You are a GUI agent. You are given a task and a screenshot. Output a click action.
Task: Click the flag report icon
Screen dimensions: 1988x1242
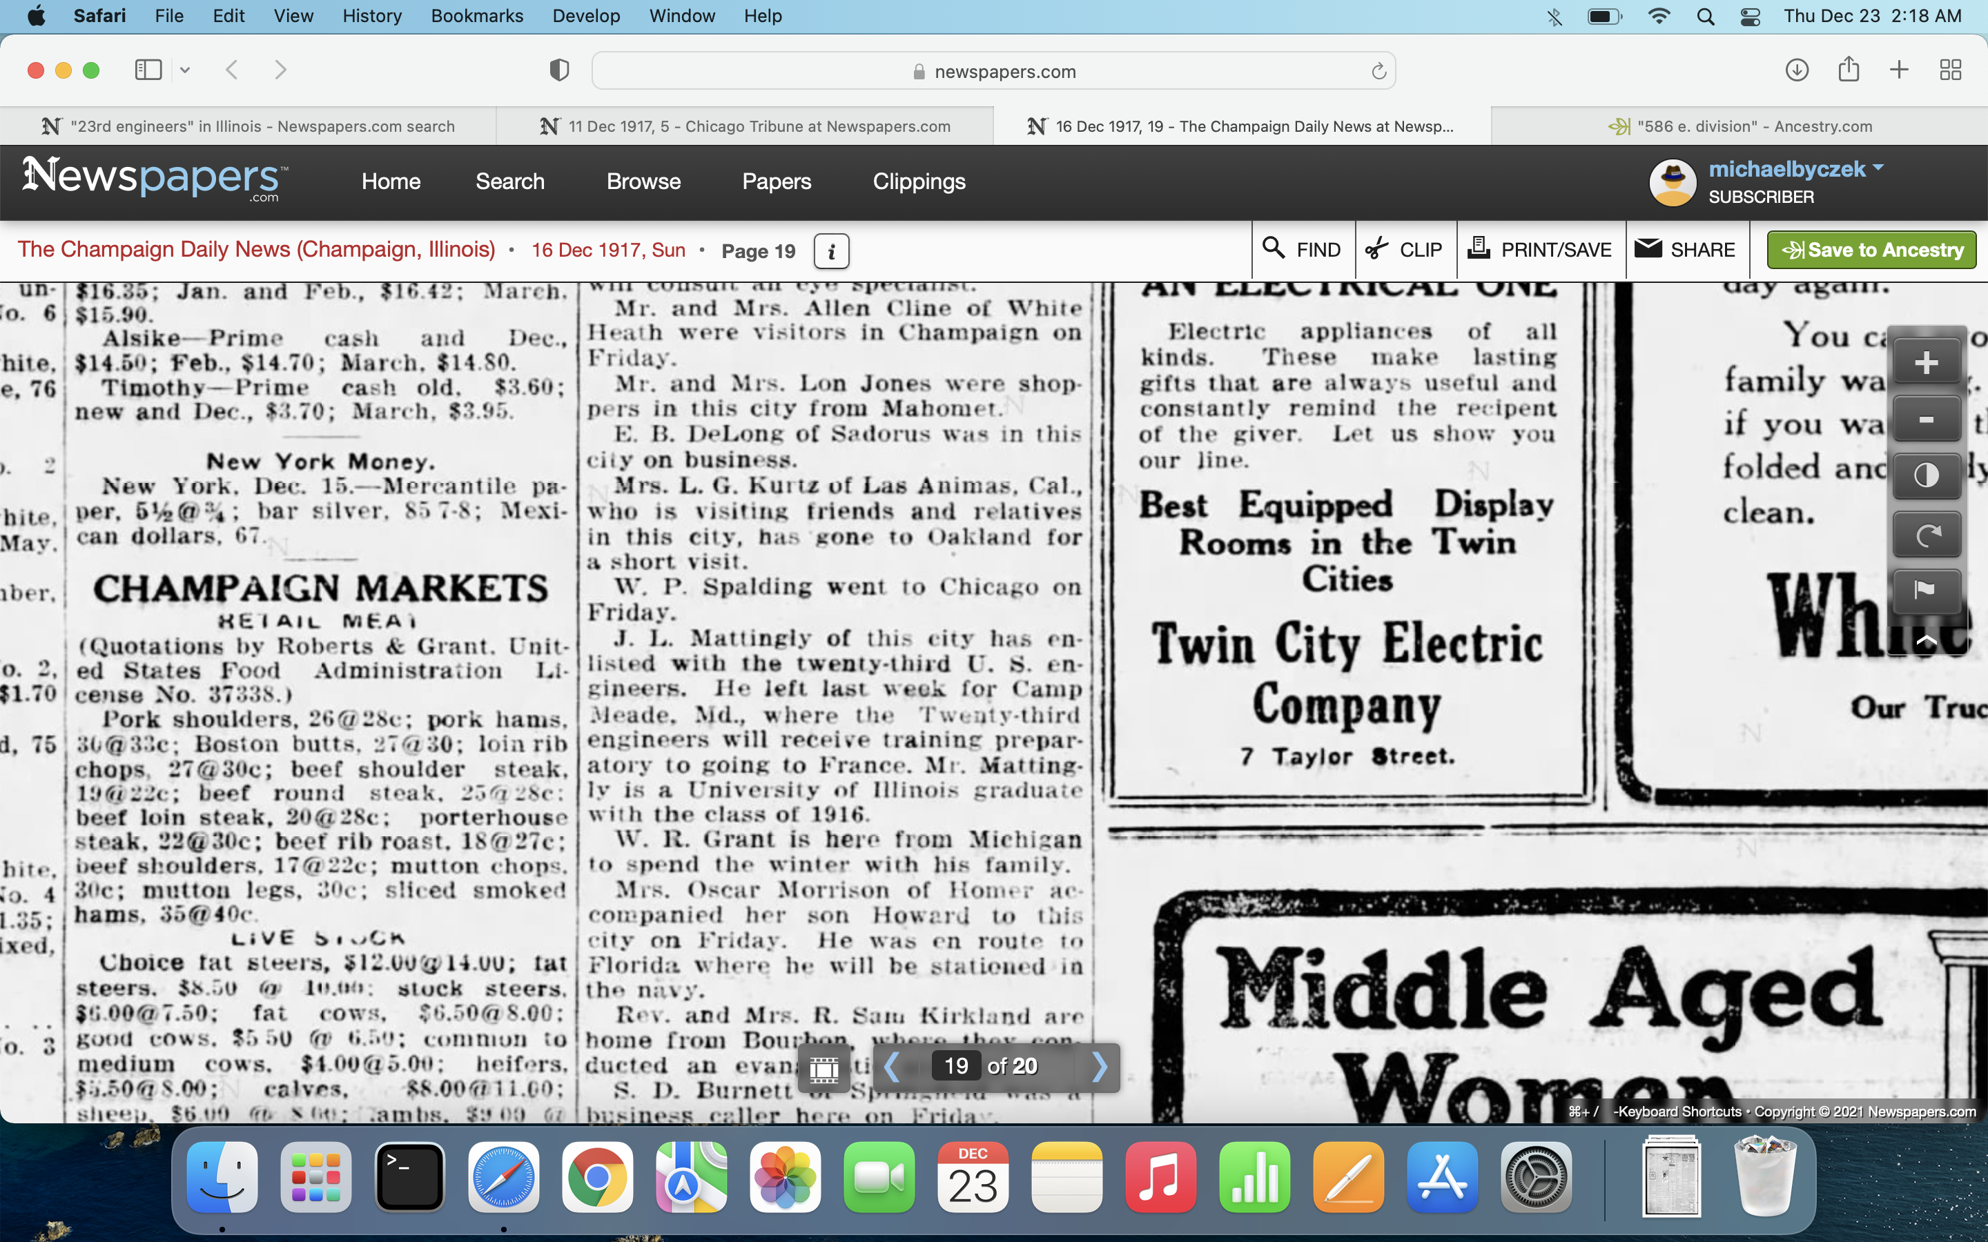[1926, 590]
